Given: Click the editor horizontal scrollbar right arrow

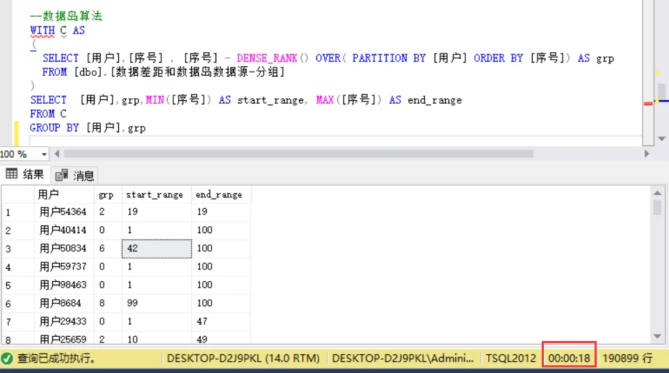Looking at the screenshot, I should pos(646,154).
